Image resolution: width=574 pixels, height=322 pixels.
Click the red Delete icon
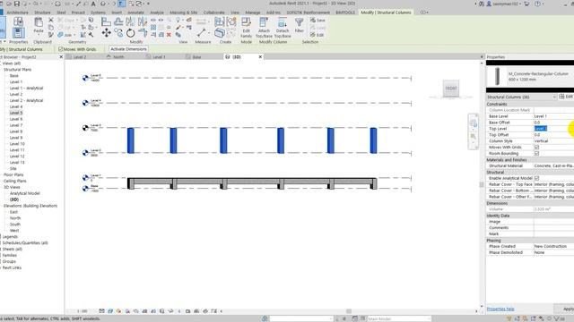169,35
